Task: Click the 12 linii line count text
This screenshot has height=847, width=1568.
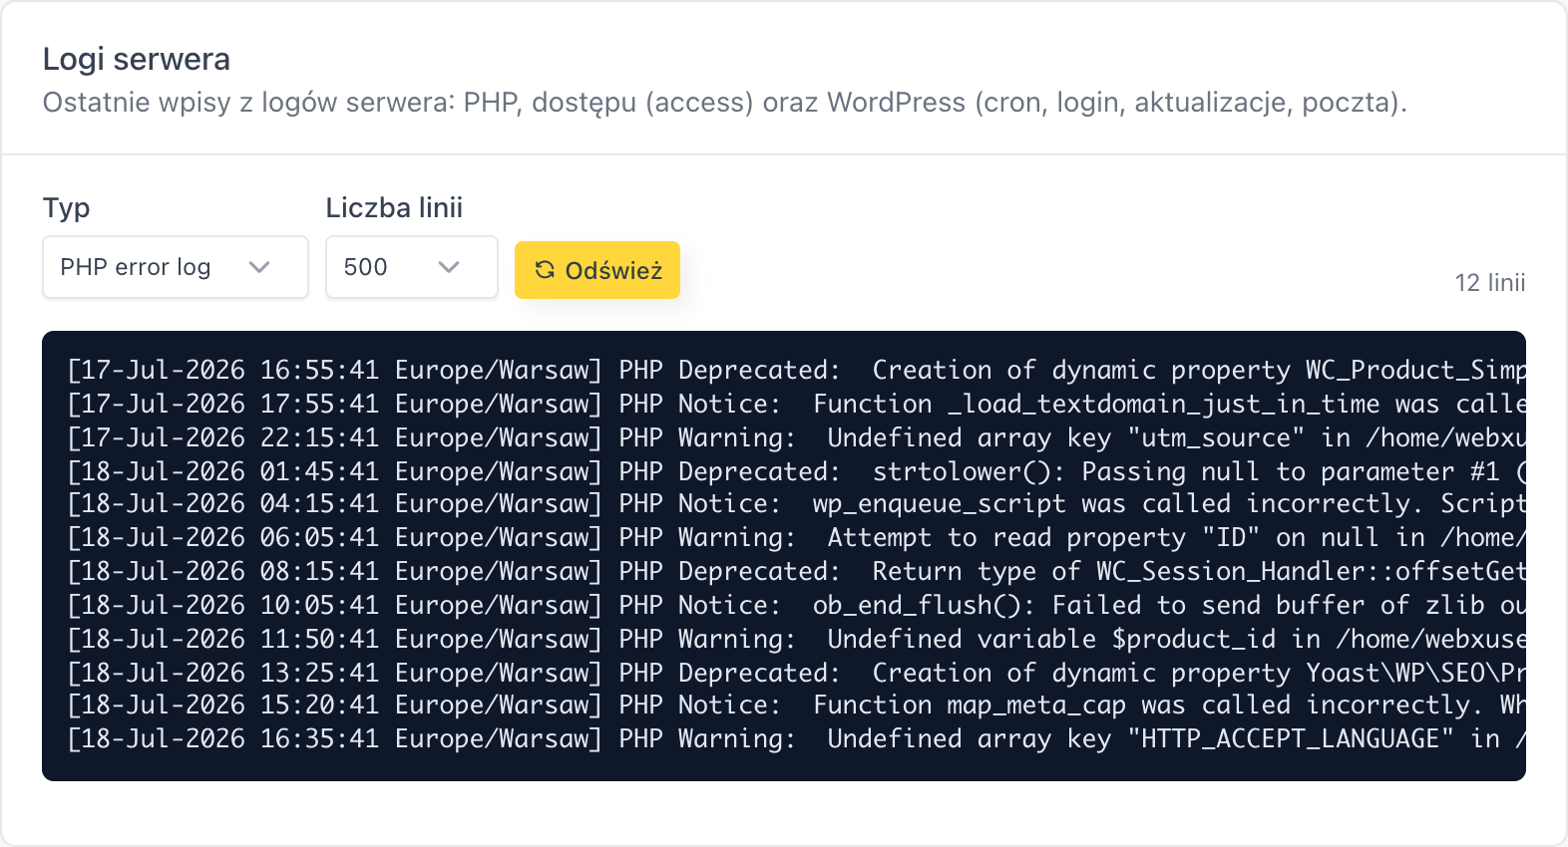Action: 1490,283
